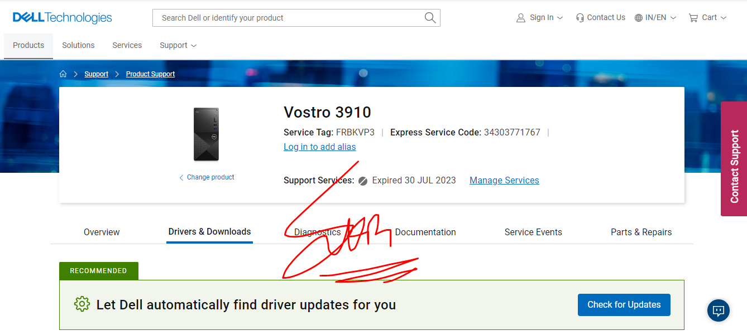The width and height of the screenshot is (747, 335).
Task: Open the Documentation tab
Action: [x=425, y=232]
